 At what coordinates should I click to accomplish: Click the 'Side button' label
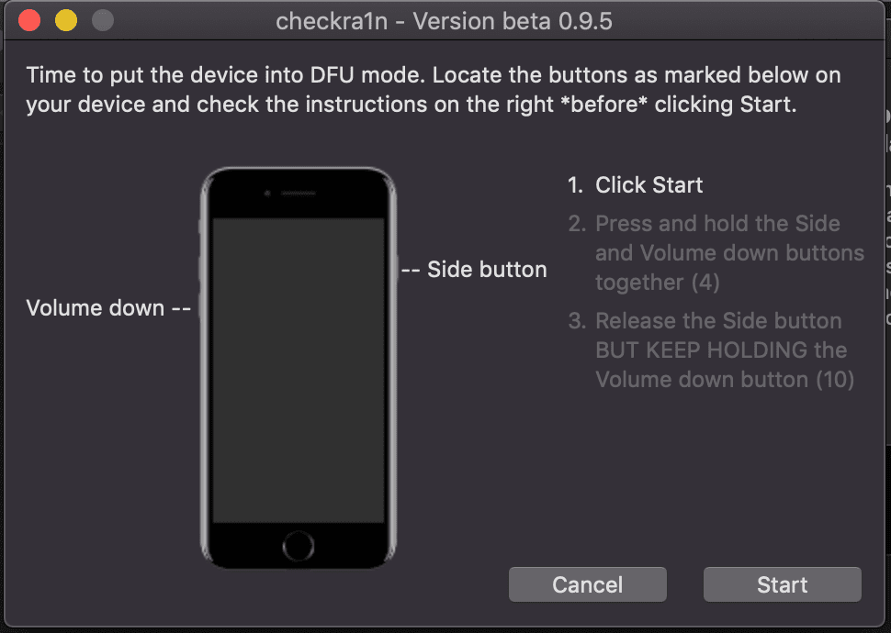click(x=487, y=270)
